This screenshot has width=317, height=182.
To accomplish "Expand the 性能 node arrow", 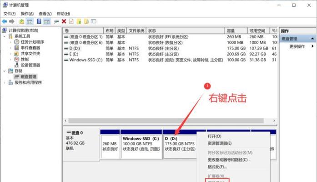I will tap(10, 60).
